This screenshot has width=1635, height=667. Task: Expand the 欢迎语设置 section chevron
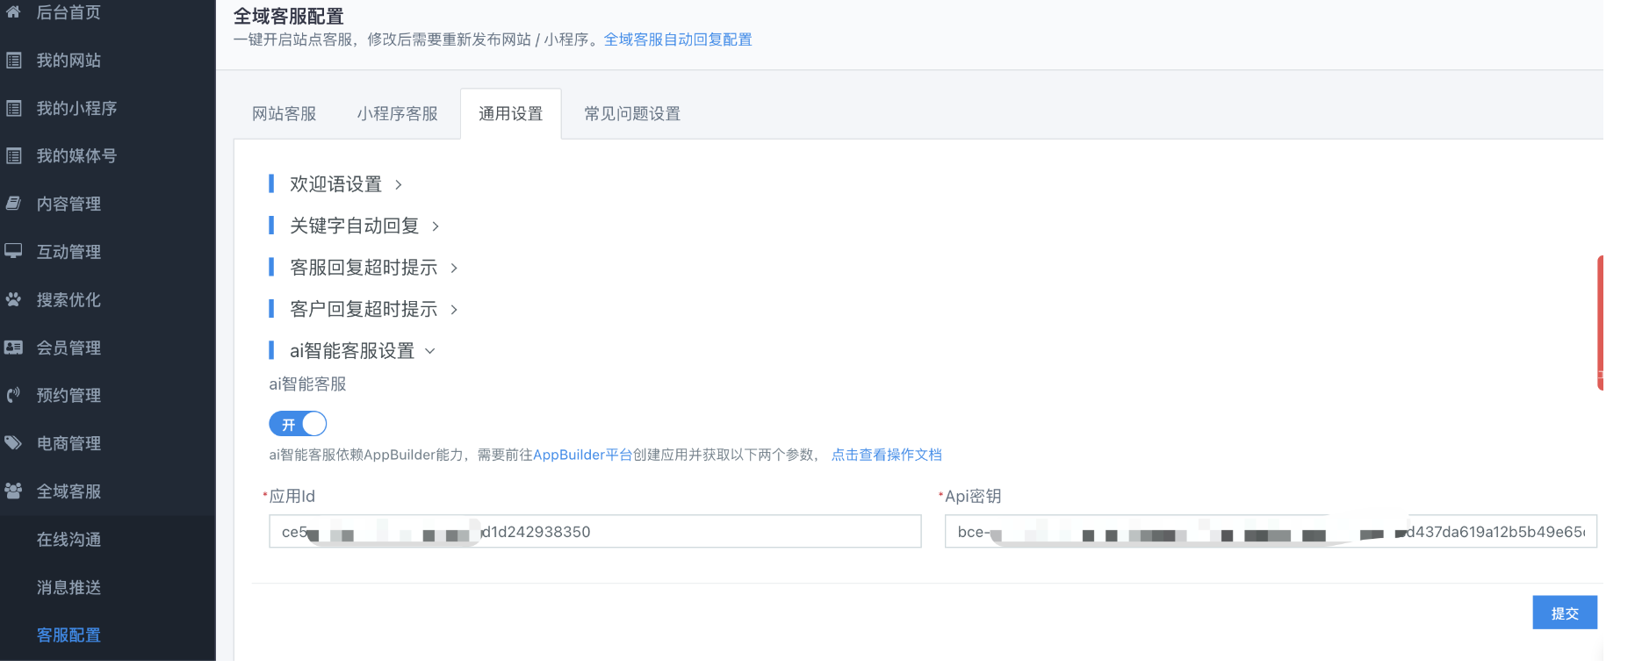tap(399, 184)
